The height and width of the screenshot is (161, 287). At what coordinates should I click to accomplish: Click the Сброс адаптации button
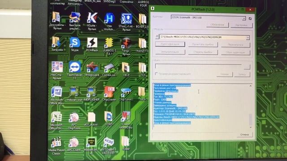(x=235, y=53)
